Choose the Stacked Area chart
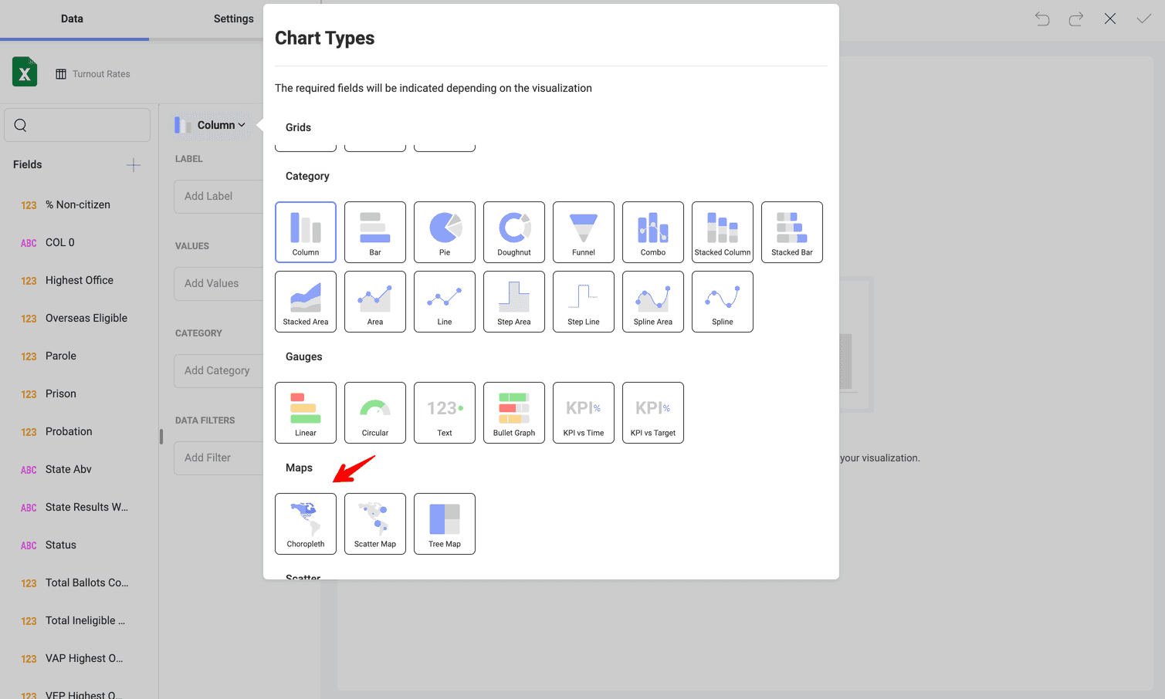Image resolution: width=1165 pixels, height=699 pixels. coord(306,302)
